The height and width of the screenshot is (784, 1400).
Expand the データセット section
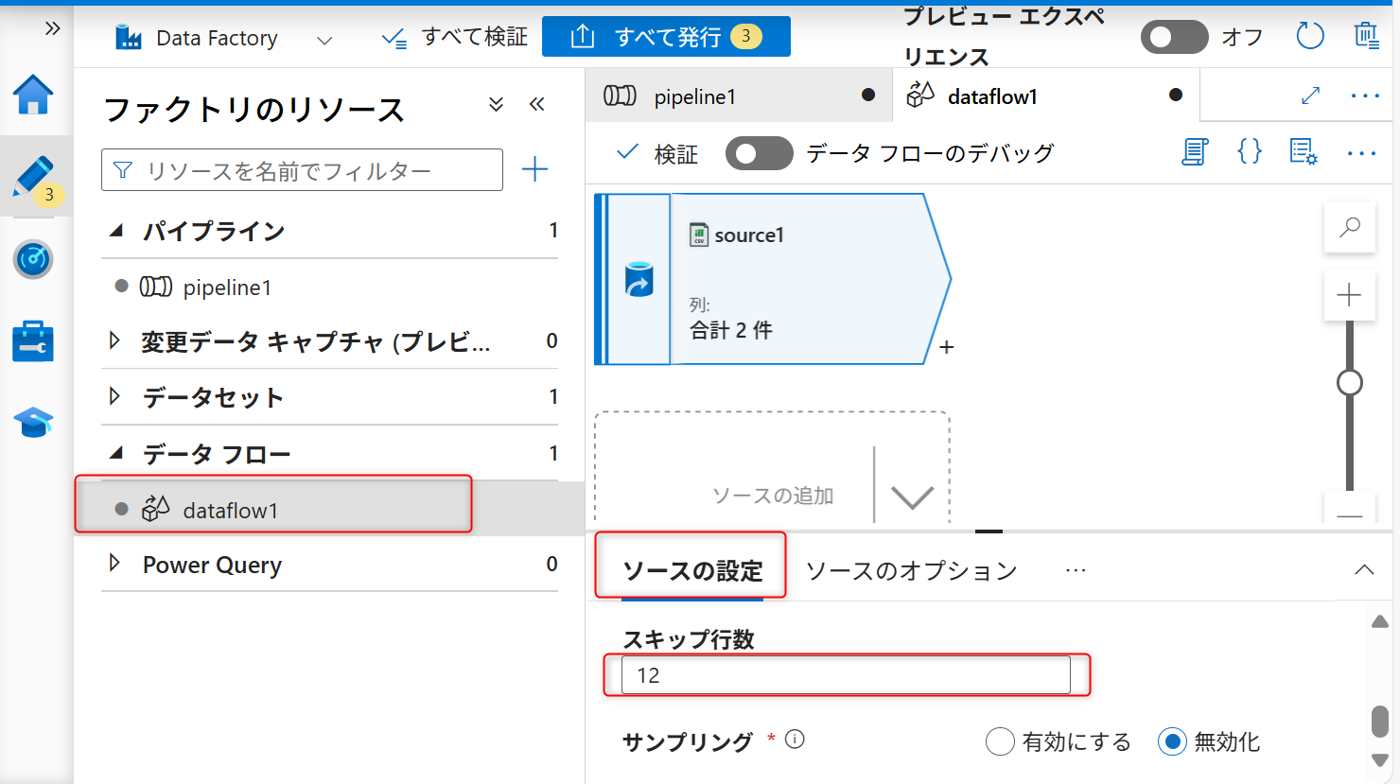114,397
